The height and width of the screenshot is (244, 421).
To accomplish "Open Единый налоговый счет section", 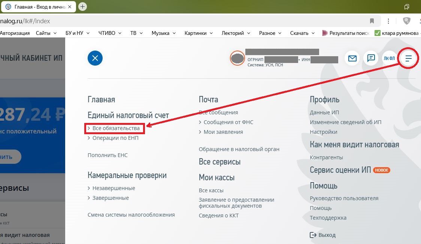I will (x=128, y=115).
